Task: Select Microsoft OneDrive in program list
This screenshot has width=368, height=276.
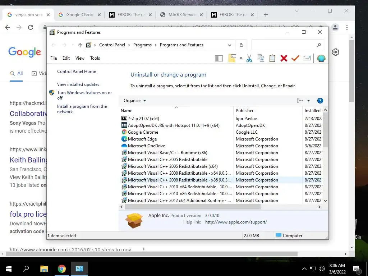Action: tap(143, 146)
